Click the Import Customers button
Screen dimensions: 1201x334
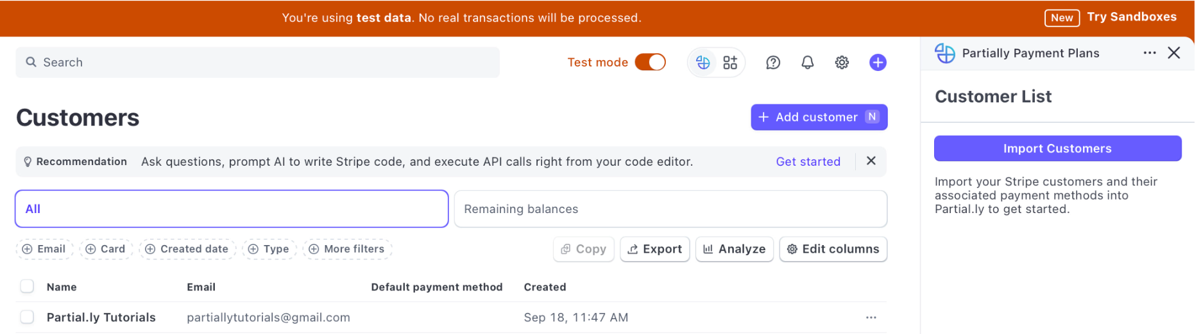coord(1057,148)
